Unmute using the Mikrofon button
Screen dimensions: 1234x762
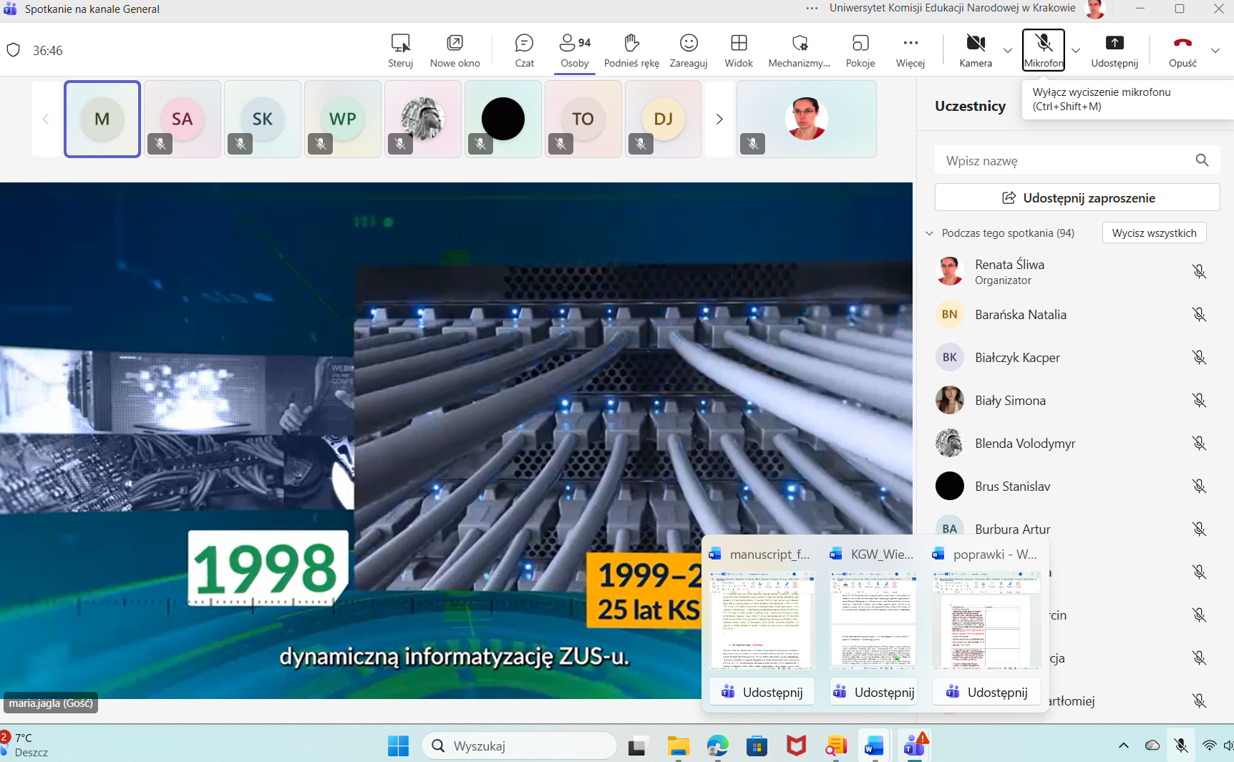click(x=1044, y=50)
